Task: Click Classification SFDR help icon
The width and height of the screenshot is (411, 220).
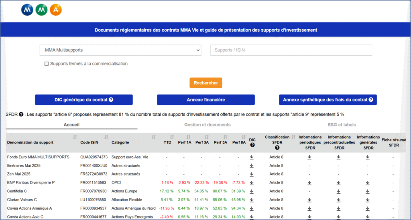Action: (x=277, y=148)
